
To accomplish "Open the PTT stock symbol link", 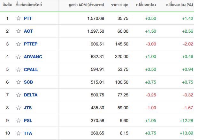I will (x=28, y=19).
